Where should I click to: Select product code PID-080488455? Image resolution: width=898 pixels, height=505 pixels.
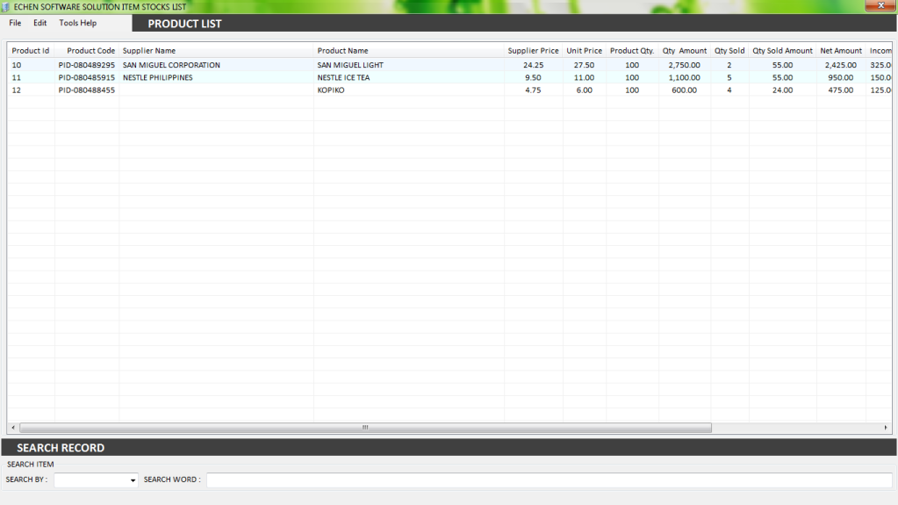click(x=87, y=90)
